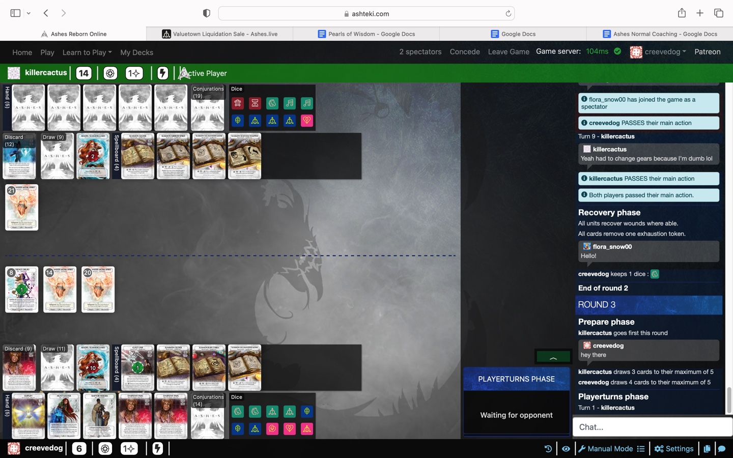
Task: Click Safari's privacy shield icon
Action: [207, 13]
